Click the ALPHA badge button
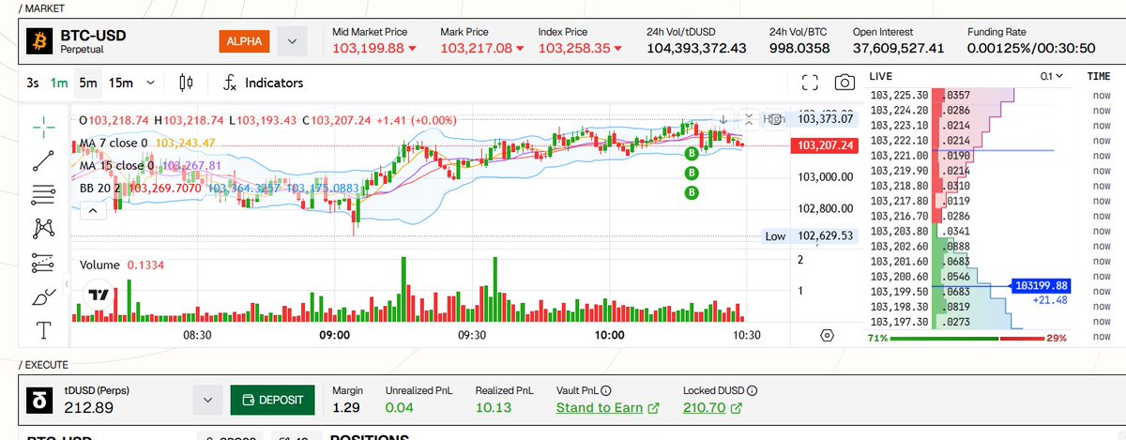Viewport: 1126px width, 440px height. (x=245, y=41)
